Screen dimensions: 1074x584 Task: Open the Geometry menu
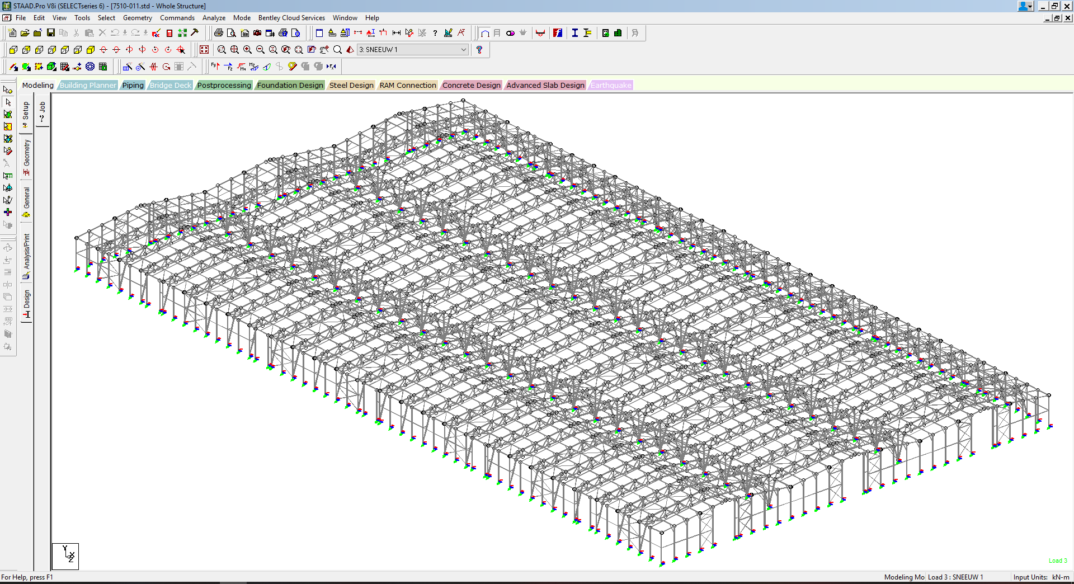(x=138, y=18)
